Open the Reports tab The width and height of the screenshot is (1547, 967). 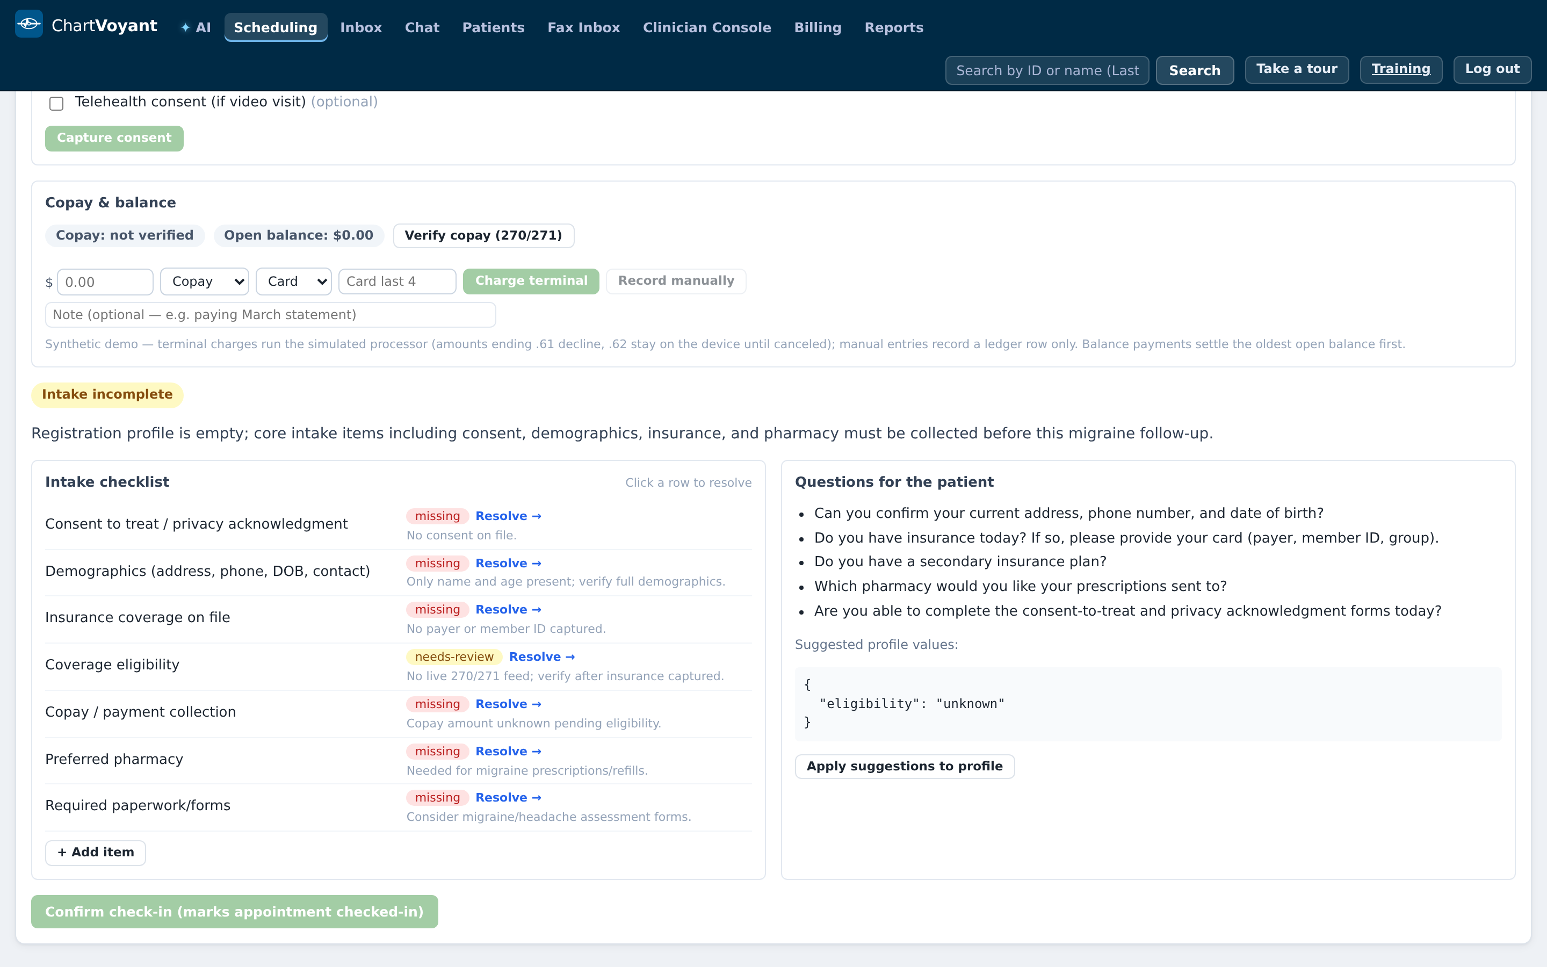coord(894,27)
